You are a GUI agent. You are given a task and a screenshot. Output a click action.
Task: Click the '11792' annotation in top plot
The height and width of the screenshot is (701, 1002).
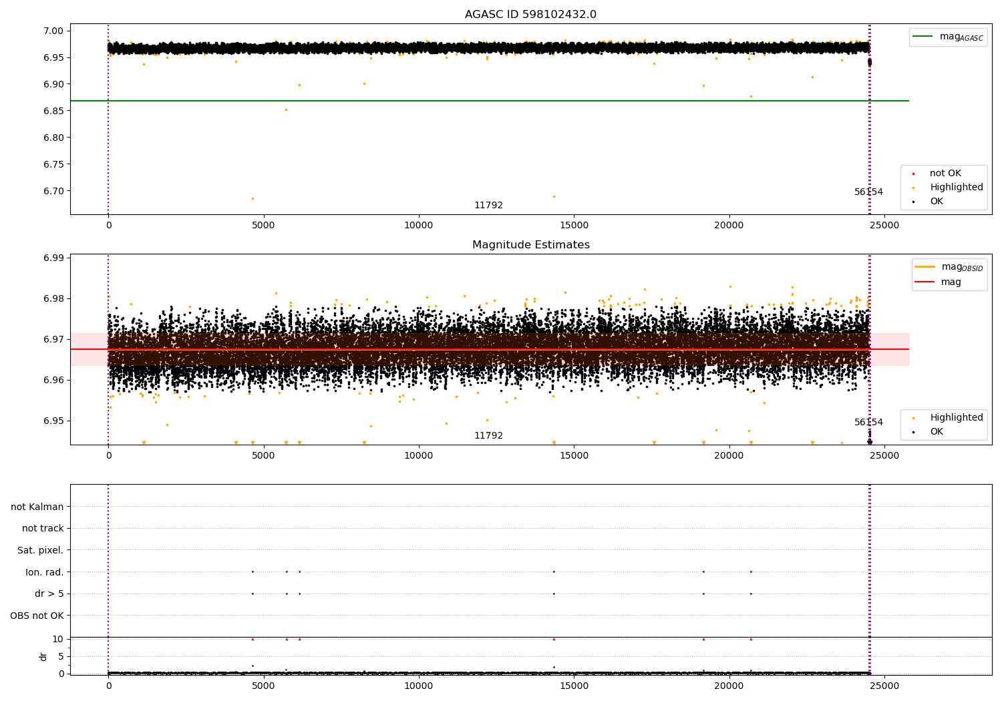(488, 206)
